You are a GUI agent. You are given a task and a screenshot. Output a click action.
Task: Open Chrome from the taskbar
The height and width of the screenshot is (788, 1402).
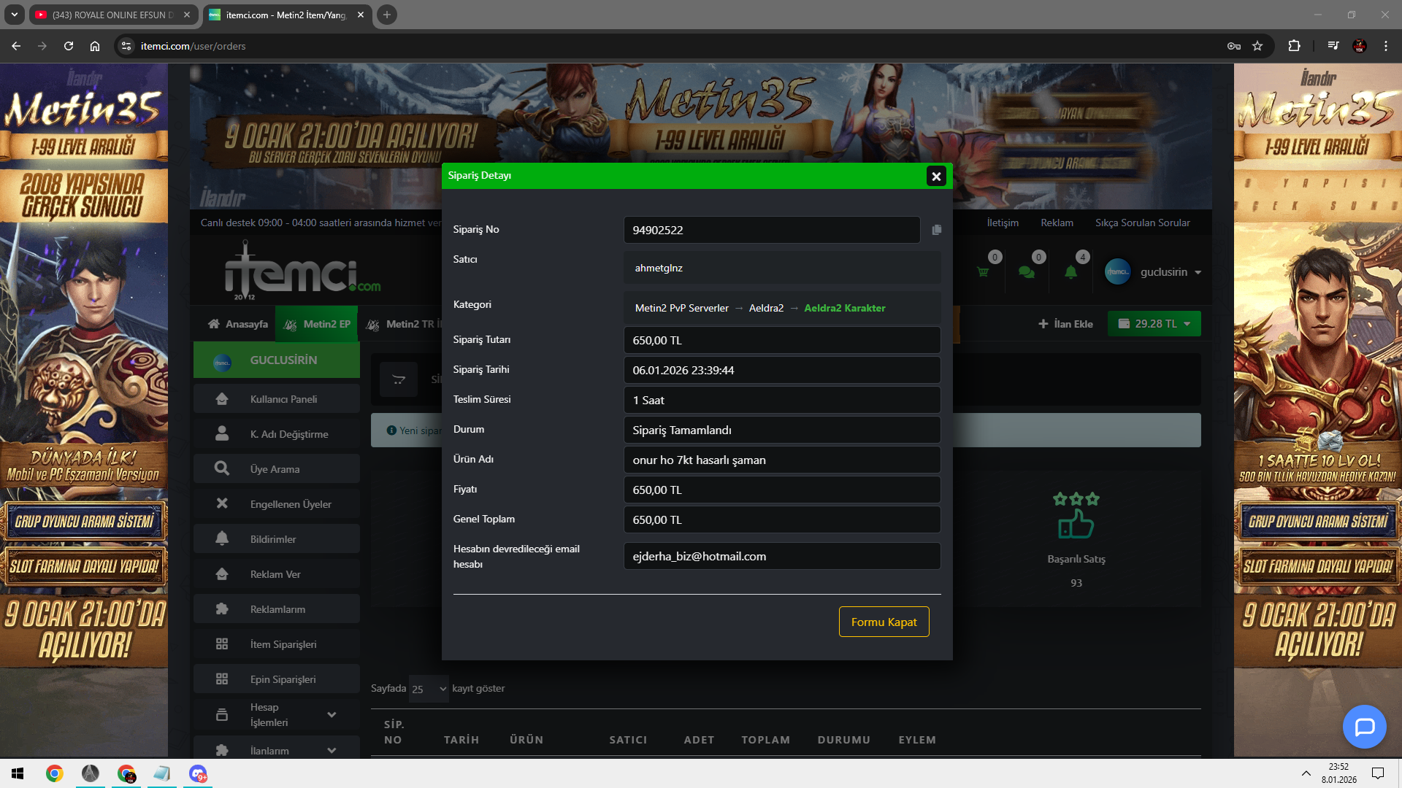pos(54,773)
